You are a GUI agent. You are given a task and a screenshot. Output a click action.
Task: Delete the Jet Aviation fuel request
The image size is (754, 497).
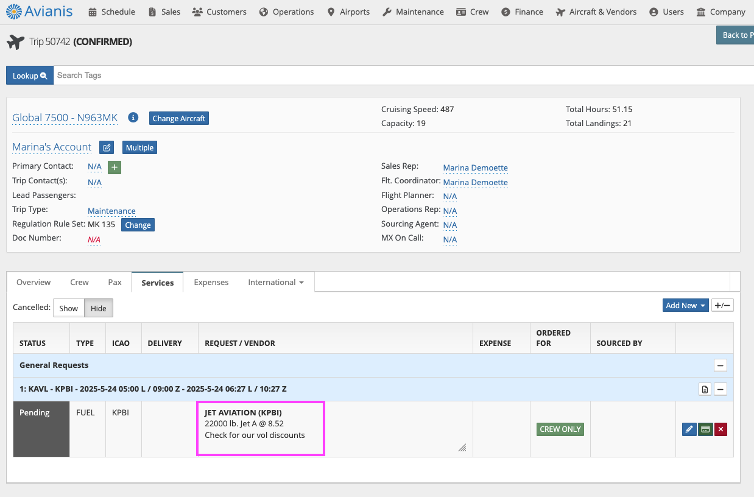[x=721, y=429]
